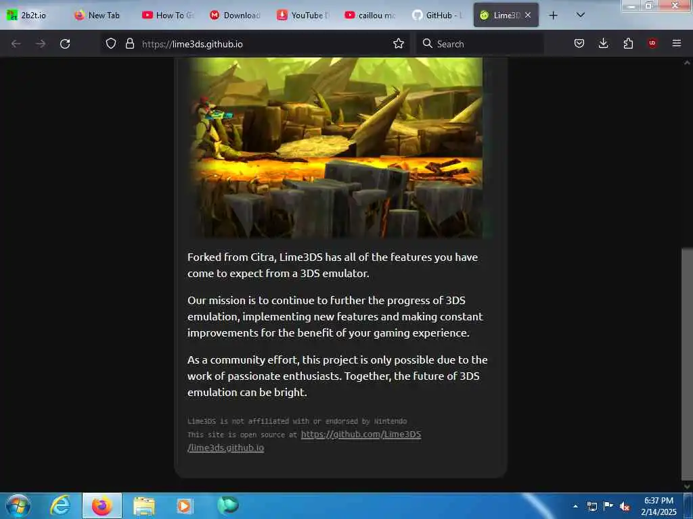
Task: Open Windows Media Player from taskbar
Action: point(184,505)
